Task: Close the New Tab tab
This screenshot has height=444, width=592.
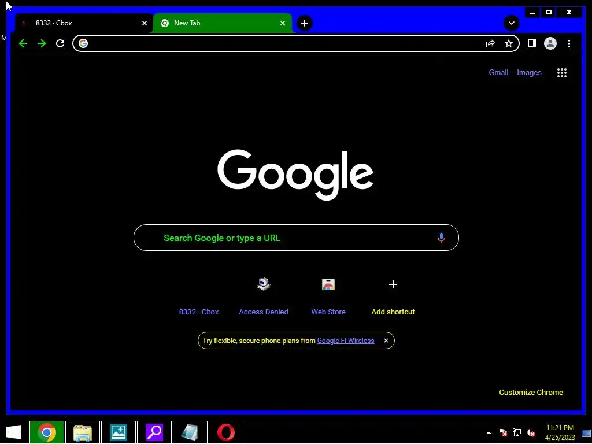Action: pyautogui.click(x=282, y=23)
